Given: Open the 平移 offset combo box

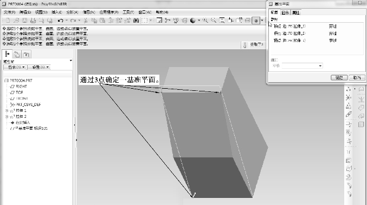Looking at the screenshot, I should (x=302, y=66).
